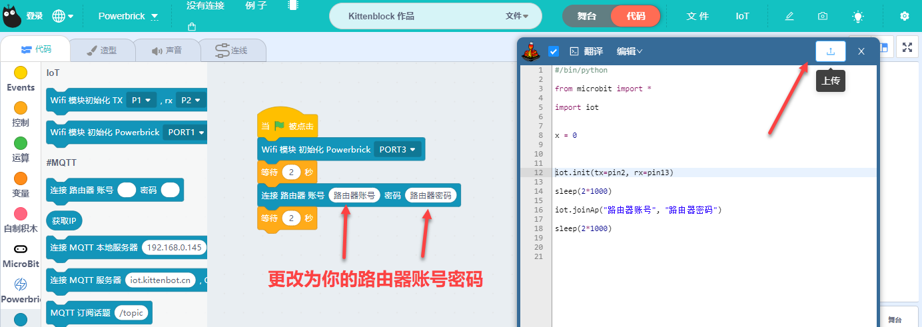This screenshot has width=922, height=327.
Task: Select the yellow Events category
Action: [x=21, y=79]
